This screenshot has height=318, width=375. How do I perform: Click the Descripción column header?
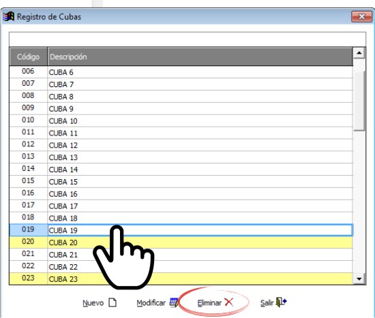[200, 57]
